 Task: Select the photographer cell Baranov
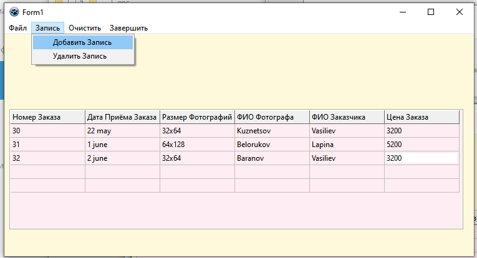(272, 158)
